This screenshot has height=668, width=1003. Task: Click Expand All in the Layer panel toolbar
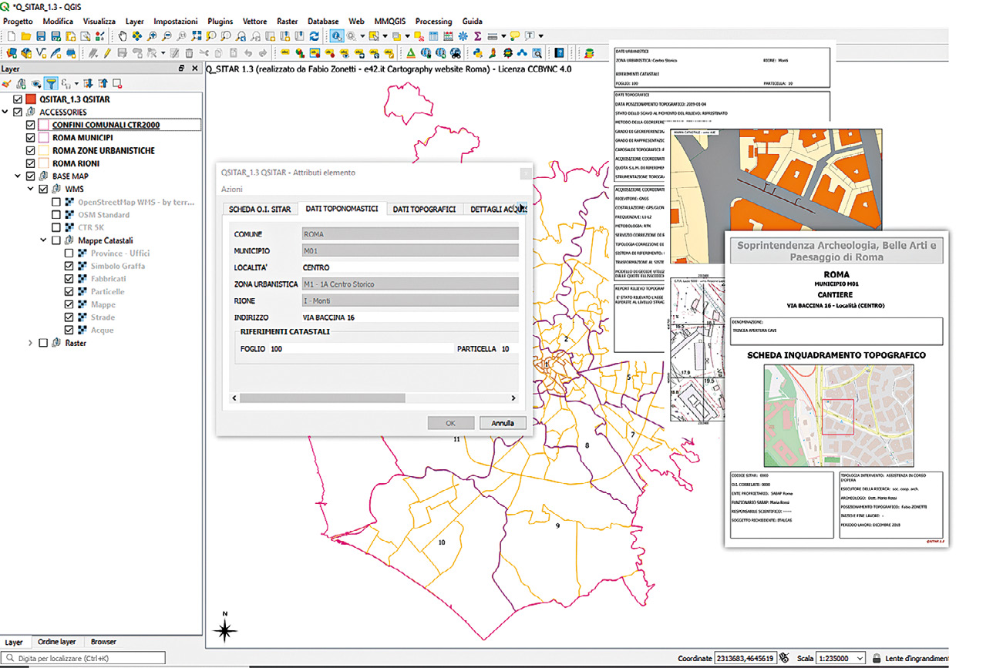[88, 83]
